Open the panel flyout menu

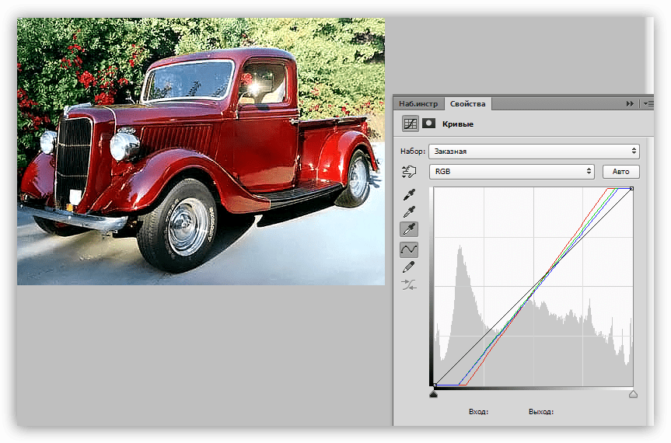click(x=648, y=103)
